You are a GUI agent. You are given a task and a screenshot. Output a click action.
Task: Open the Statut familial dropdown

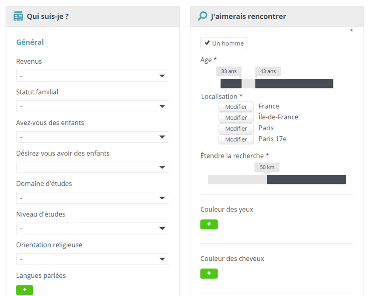93,106
